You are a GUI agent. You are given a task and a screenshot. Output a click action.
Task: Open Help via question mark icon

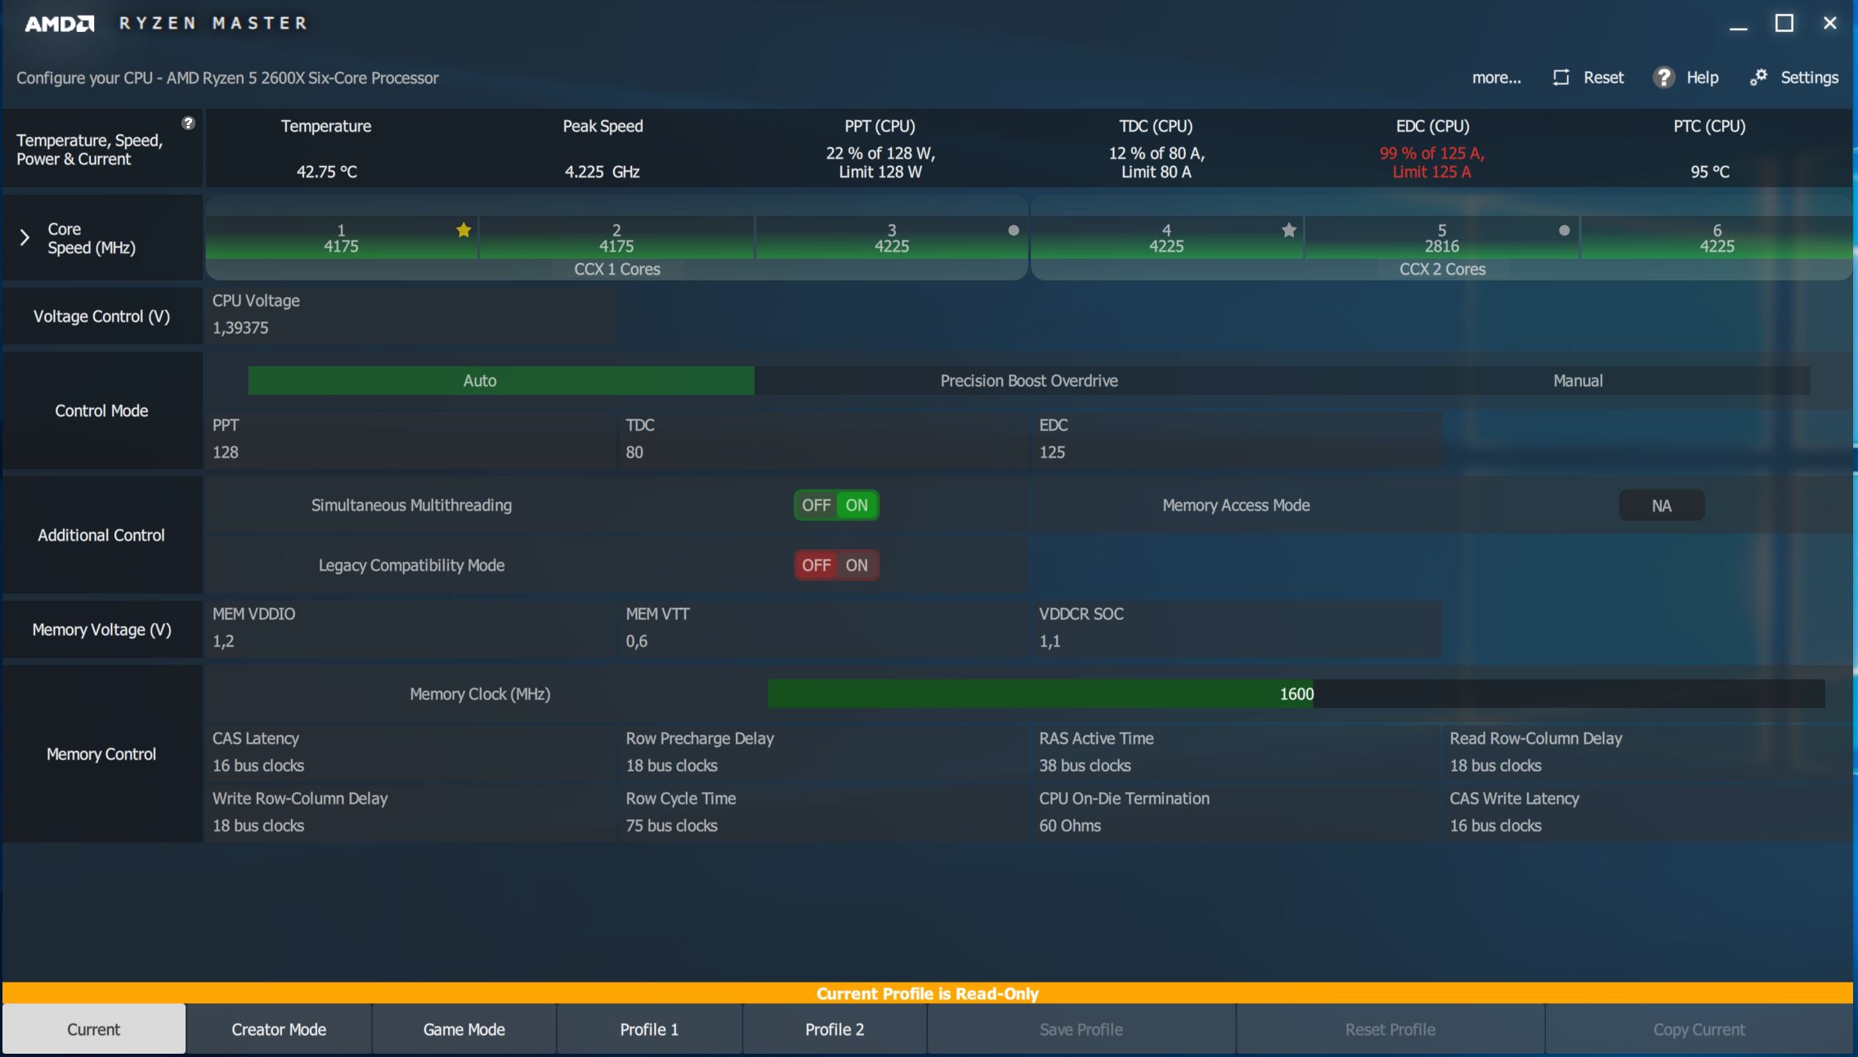(x=1663, y=78)
